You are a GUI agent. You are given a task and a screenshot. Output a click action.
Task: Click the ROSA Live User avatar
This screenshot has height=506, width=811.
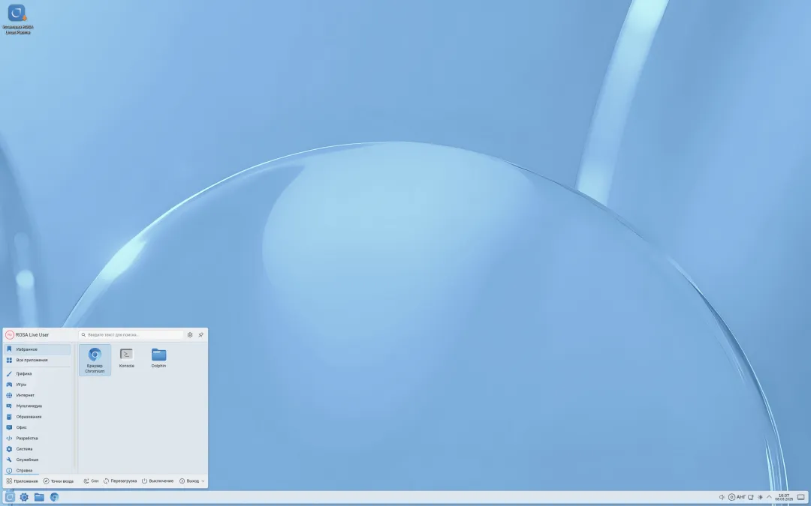[9, 334]
